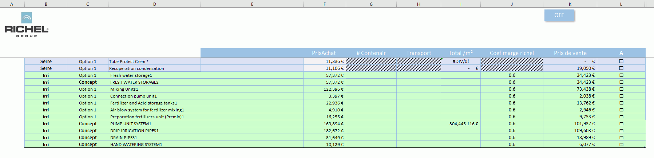Click the Prix de vente header cell
The height and width of the screenshot is (158, 654).
click(x=570, y=53)
